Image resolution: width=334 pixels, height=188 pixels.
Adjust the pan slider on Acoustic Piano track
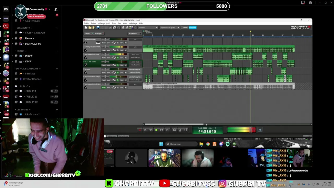(x=105, y=39)
